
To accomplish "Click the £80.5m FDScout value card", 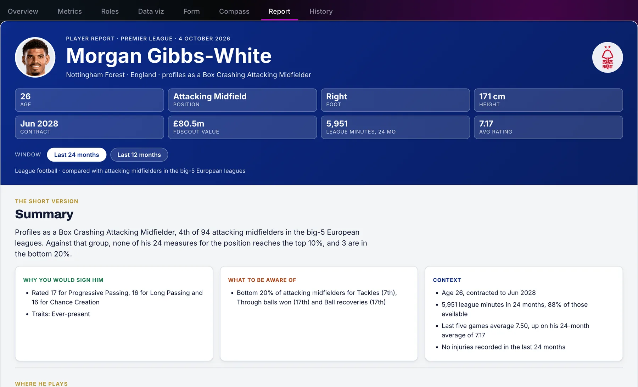I will tap(242, 127).
